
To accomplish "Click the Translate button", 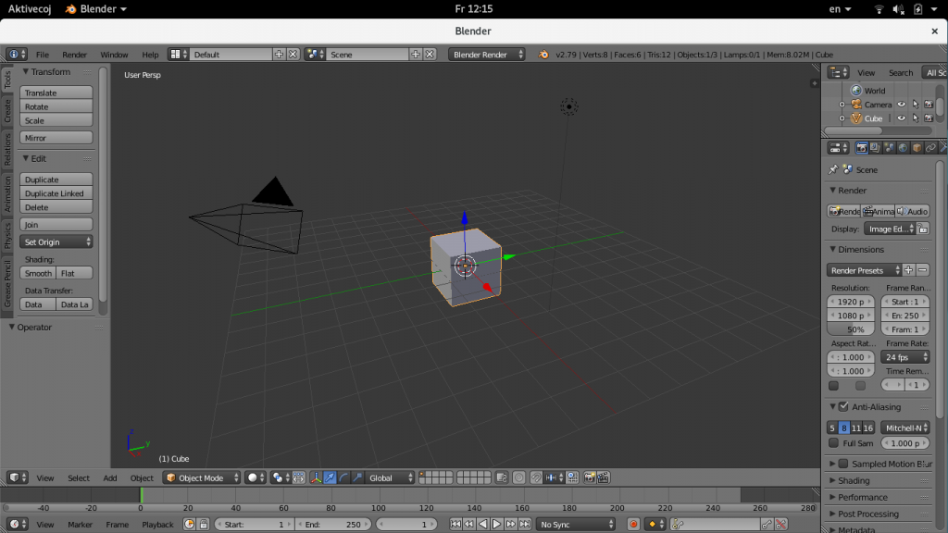I will tap(56, 93).
